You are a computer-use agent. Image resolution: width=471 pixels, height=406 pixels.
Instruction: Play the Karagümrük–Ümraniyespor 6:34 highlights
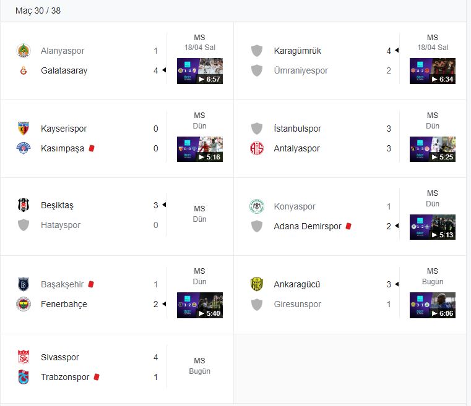click(x=432, y=71)
